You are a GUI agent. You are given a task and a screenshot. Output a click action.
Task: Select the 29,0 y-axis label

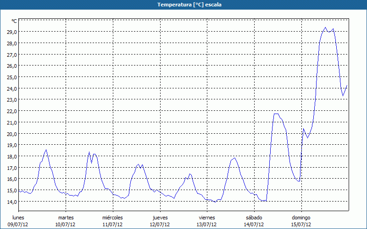click(12, 32)
